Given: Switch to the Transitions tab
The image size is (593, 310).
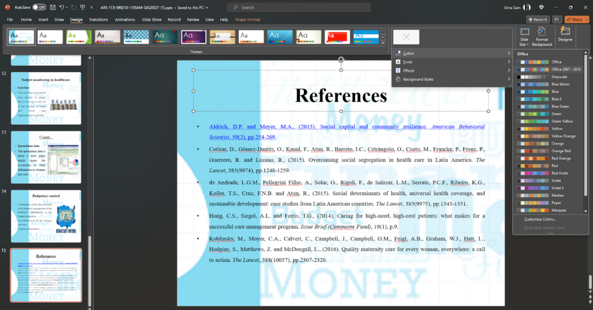Looking at the screenshot, I should (x=98, y=19).
